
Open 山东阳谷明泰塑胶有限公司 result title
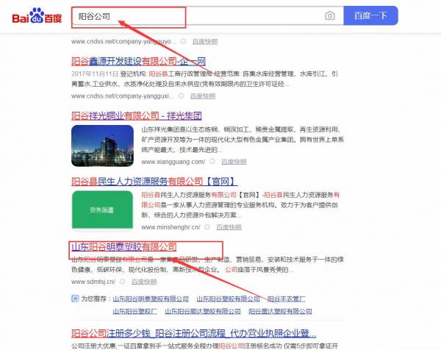pyautogui.click(x=123, y=246)
